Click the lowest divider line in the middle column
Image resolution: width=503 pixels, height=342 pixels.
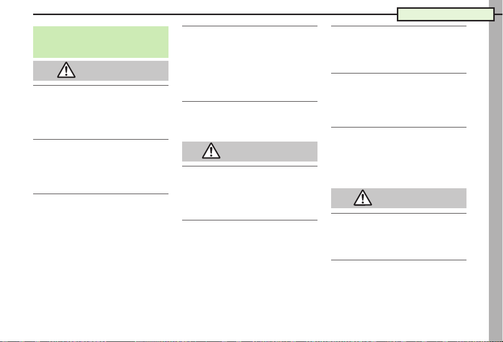point(250,220)
